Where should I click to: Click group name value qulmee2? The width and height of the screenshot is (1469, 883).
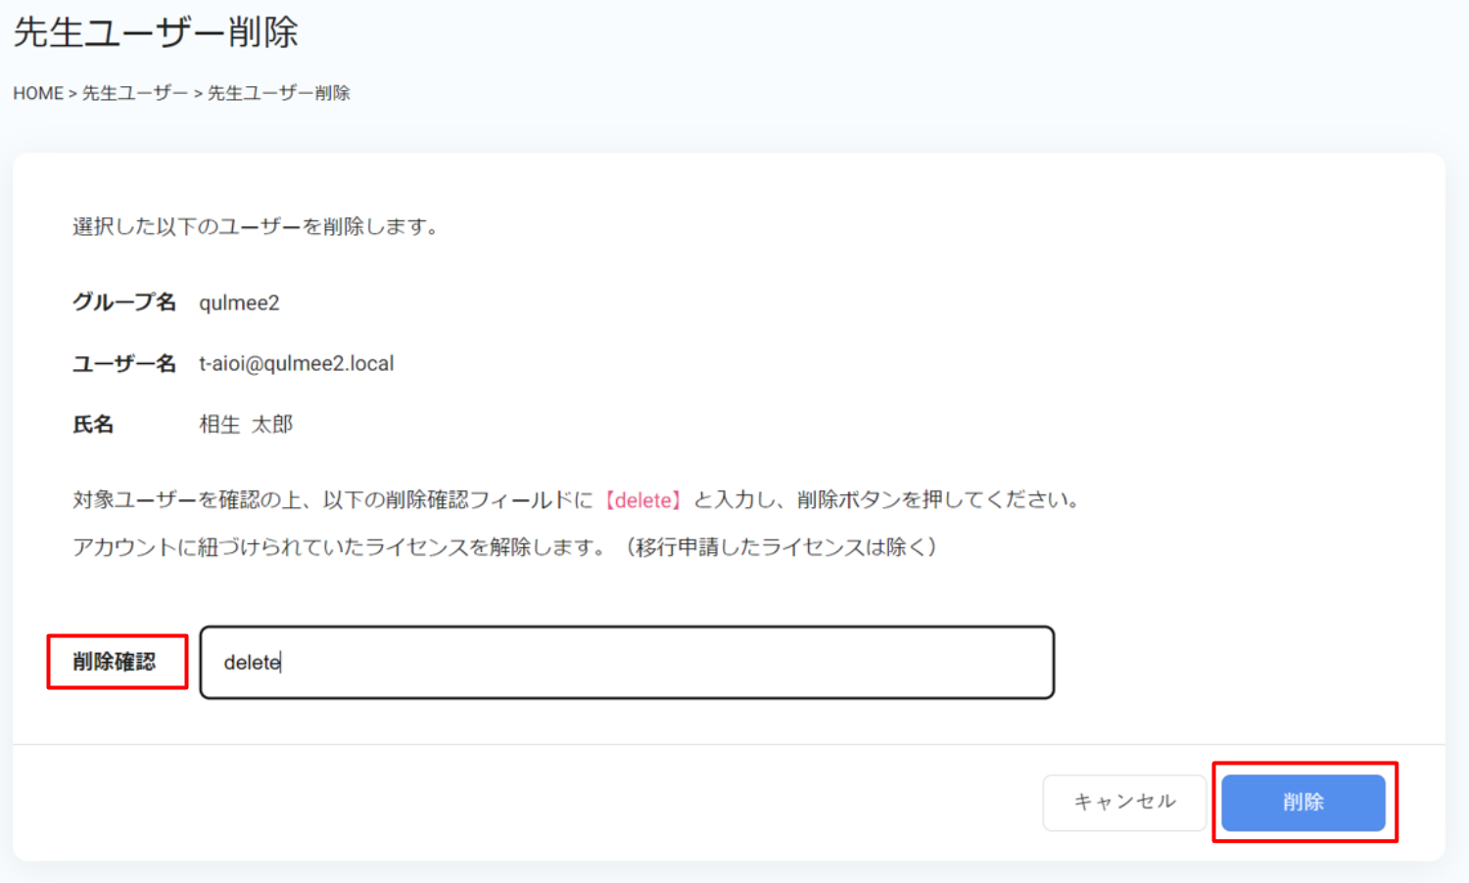pyautogui.click(x=239, y=303)
